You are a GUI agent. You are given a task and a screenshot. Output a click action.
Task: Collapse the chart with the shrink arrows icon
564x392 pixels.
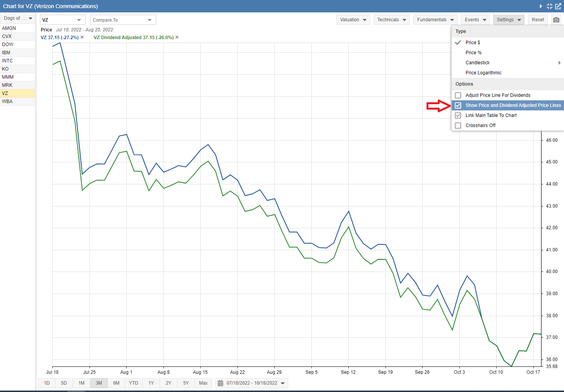click(x=550, y=6)
